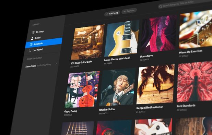The height and width of the screenshot is (135, 212).
Task: Click the Last Added sort icon
Action: point(30,51)
